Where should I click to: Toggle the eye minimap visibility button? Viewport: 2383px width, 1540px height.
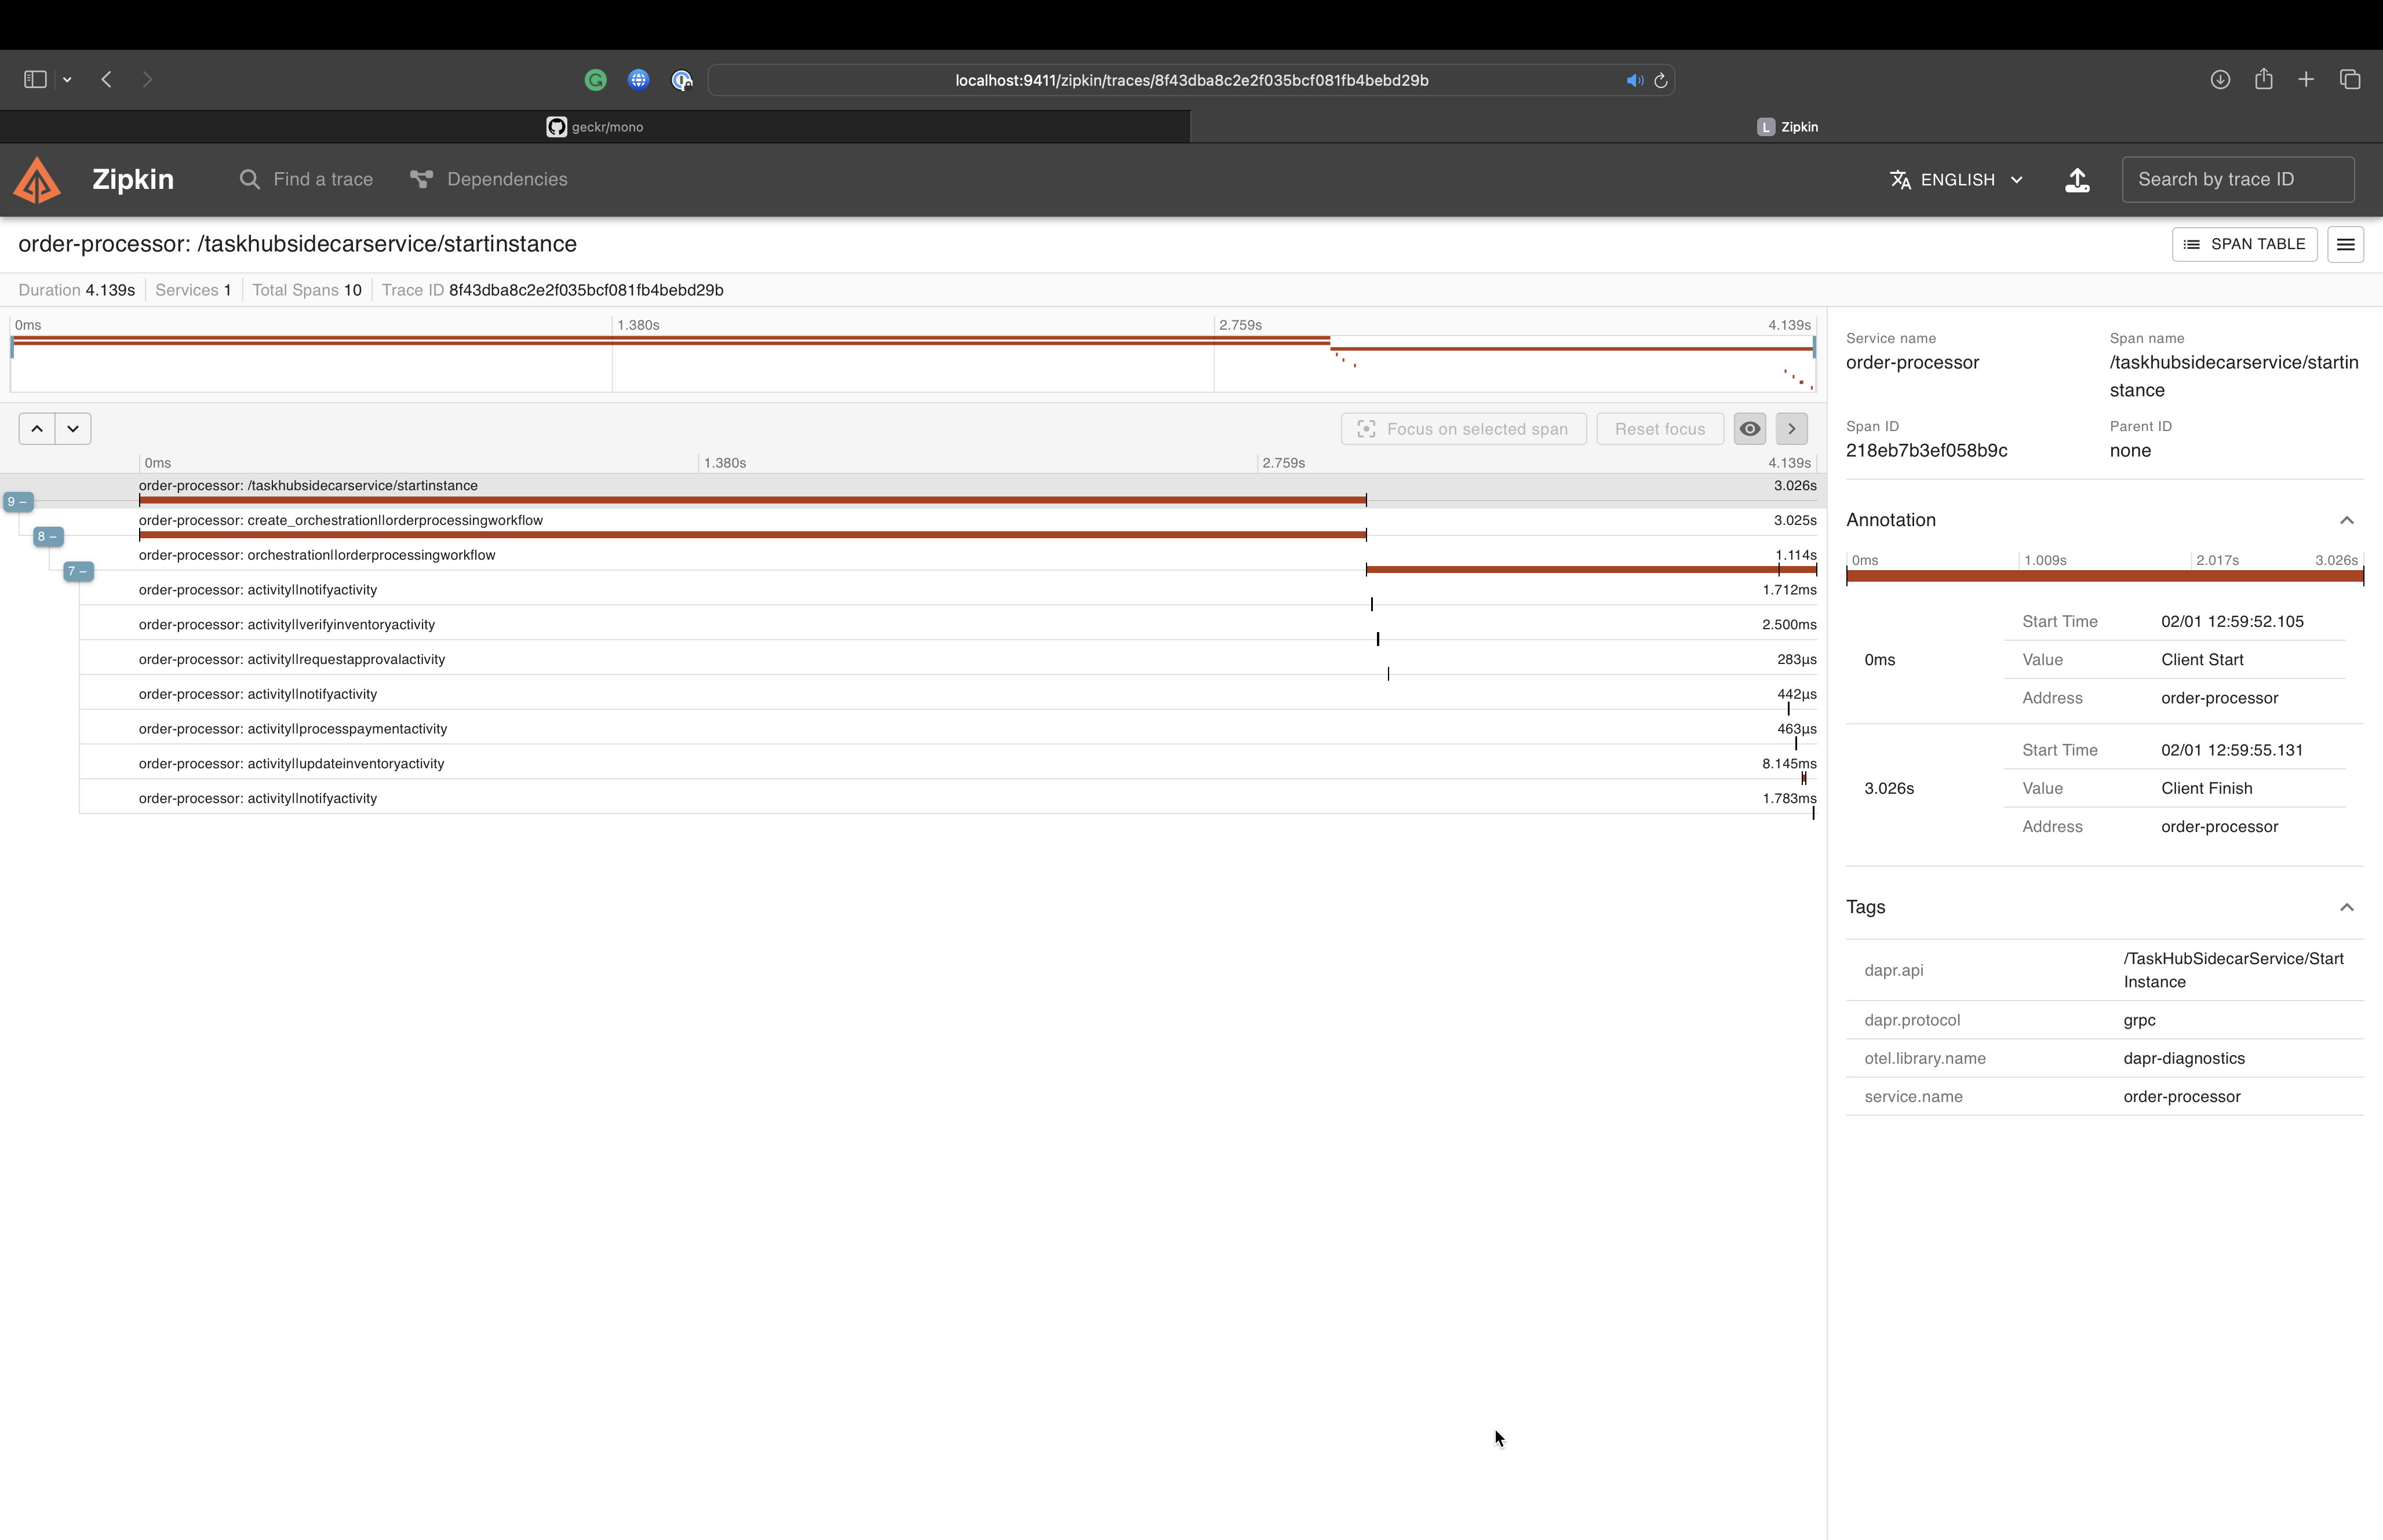[x=1749, y=429]
